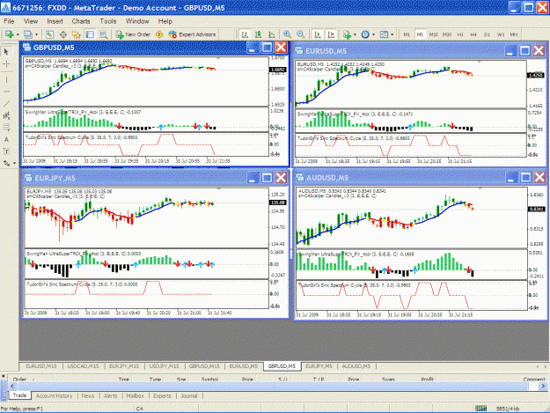Viewport: 550px width, 413px height.
Task: Select the Cursor arrow tool
Action: tap(6, 52)
